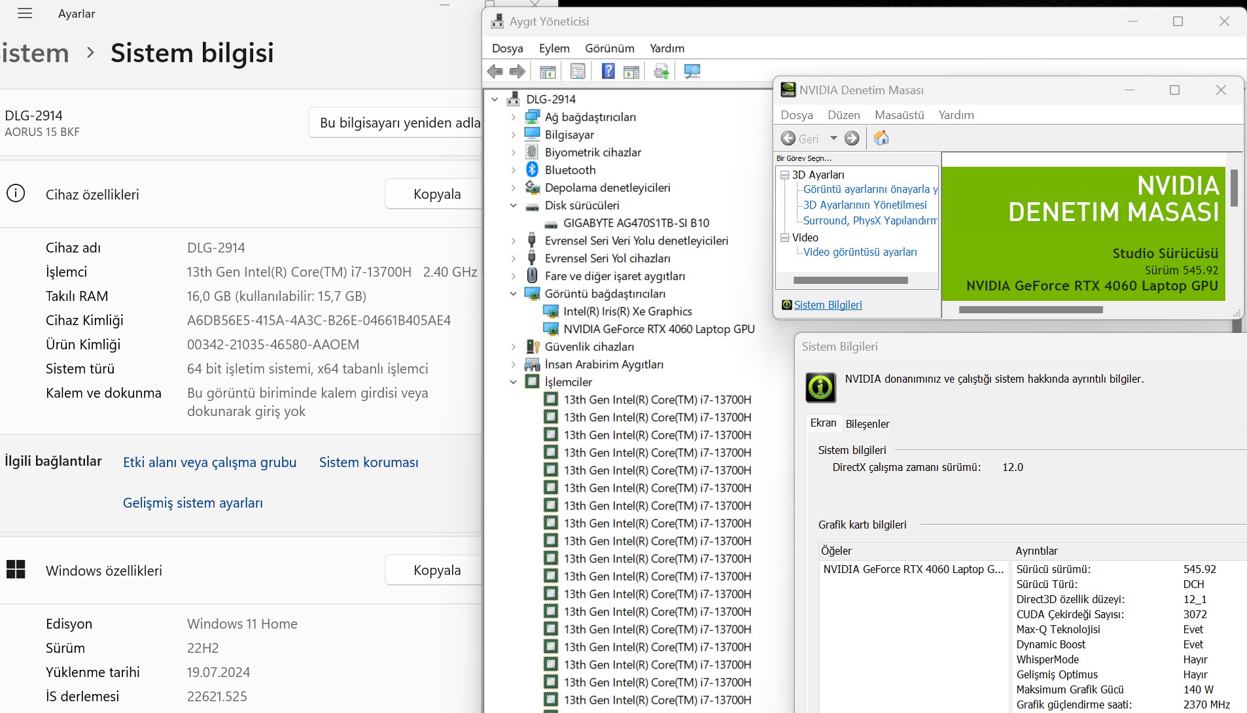The image size is (1247, 713).
Task: Collapse the Disk sürücüleri node
Action: (514, 205)
